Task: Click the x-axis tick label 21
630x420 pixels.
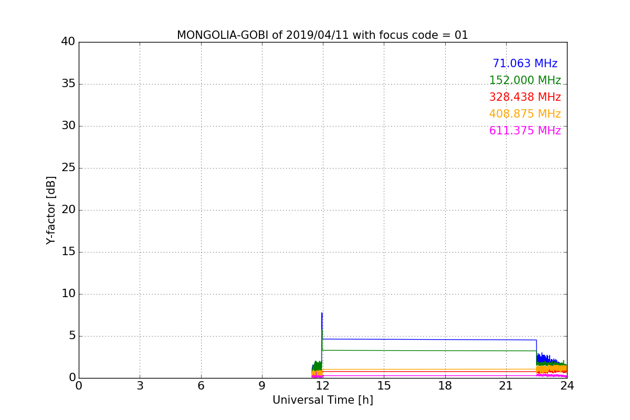Action: (506, 386)
